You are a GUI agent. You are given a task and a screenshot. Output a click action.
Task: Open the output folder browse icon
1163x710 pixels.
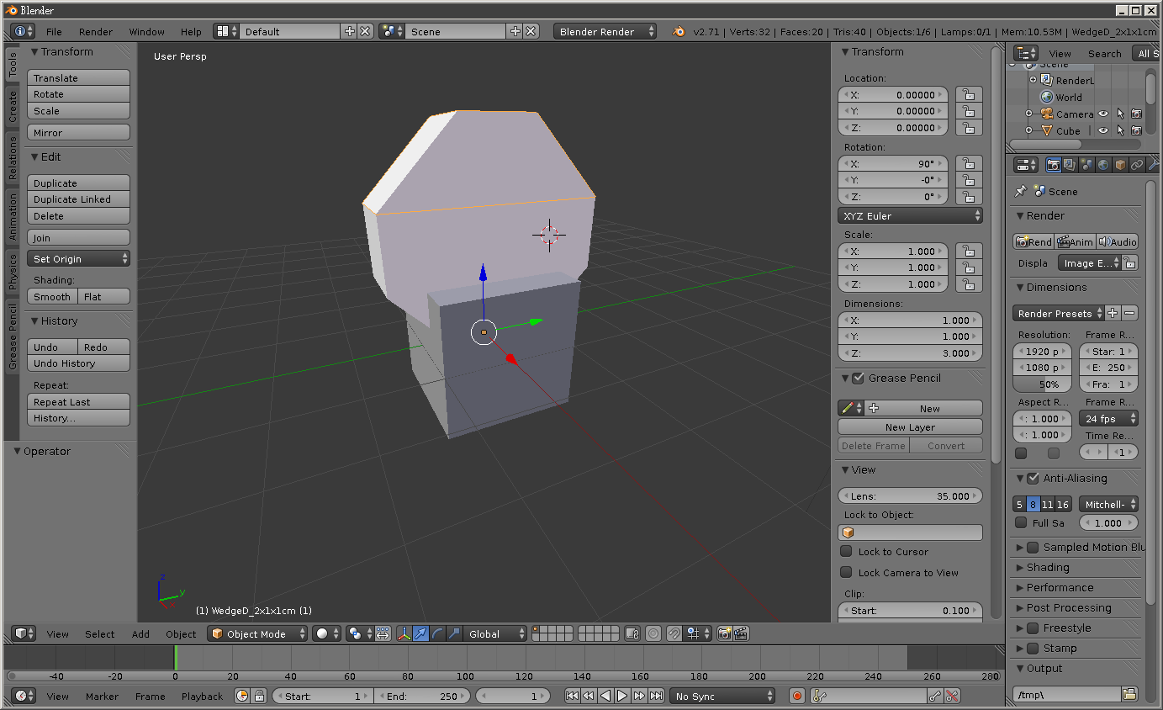pyautogui.click(x=1129, y=694)
